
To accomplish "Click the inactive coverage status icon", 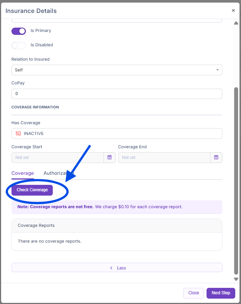I will coord(18,134).
